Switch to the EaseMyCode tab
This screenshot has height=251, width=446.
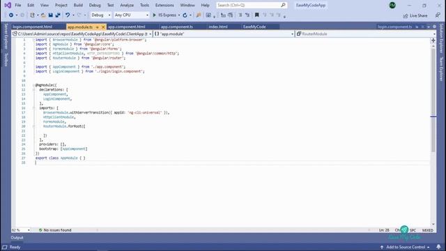[x=254, y=26]
